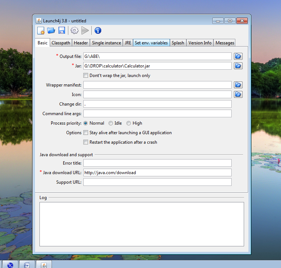Open the Set env. variables tab
This screenshot has height=268, width=281.
click(151, 43)
